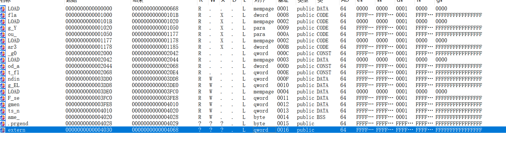Click the icon next to t_fl row

tap(3, 73)
